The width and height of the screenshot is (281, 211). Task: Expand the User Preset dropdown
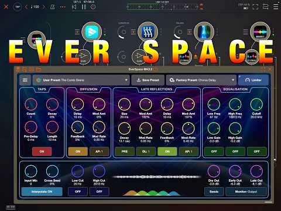[x=81, y=80]
